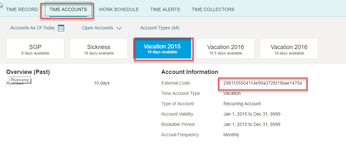Select the Sickness account tile
The height and width of the screenshot is (154, 346).
point(99,48)
